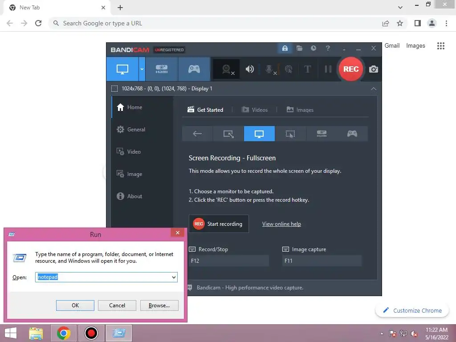
Task: Open Images link on New Tab page
Action: pos(415,46)
